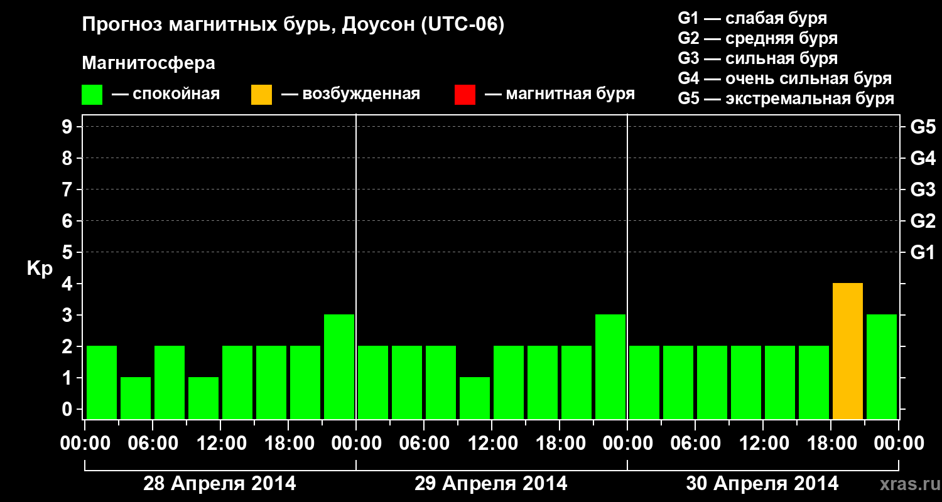Select the green Kp 3 bar on 30 April

click(882, 366)
